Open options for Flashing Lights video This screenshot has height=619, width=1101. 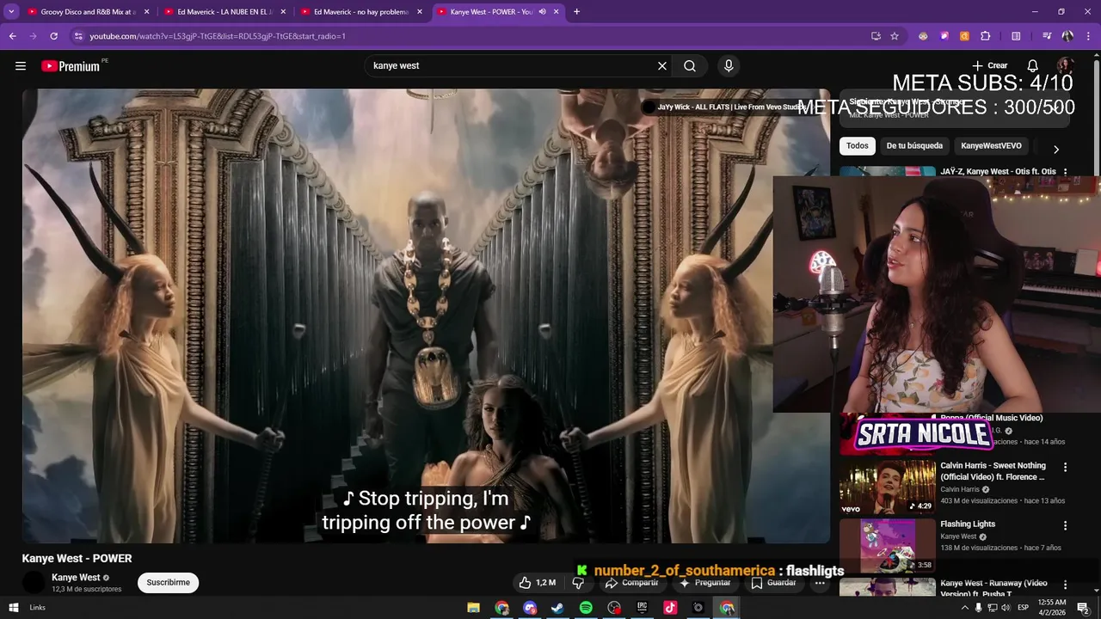coord(1066,525)
